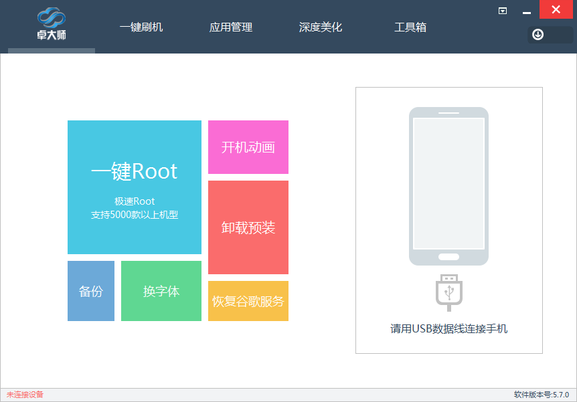577x402 pixels.
Task: Open the 工具箱 toolbox tab
Action: tap(409, 28)
